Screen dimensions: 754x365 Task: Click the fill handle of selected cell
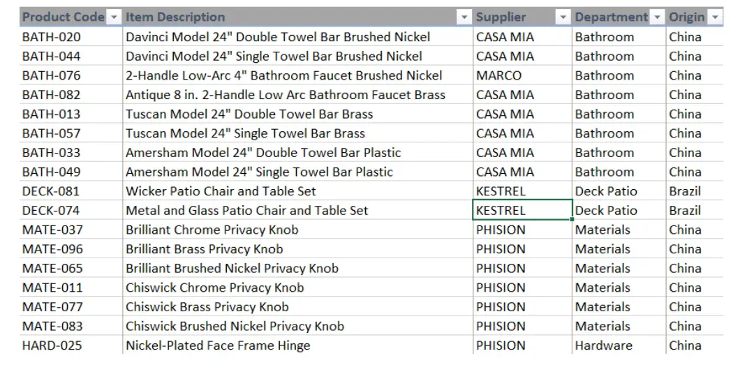[x=572, y=219]
